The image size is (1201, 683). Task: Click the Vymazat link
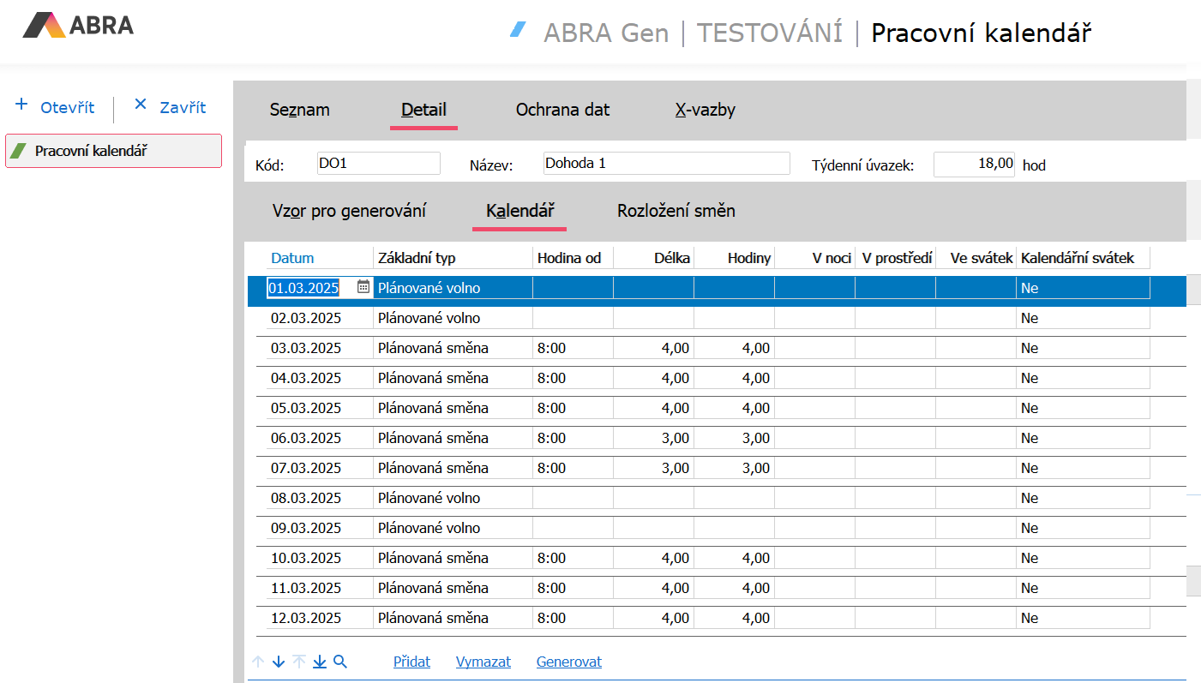click(x=483, y=662)
